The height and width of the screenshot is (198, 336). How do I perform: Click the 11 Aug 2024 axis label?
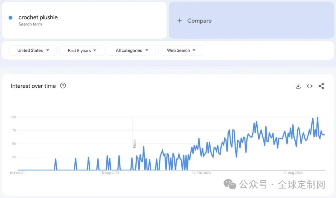coord(293,173)
